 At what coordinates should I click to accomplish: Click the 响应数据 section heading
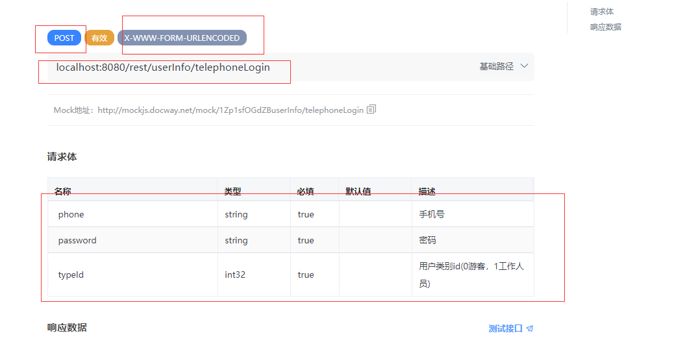tap(67, 328)
